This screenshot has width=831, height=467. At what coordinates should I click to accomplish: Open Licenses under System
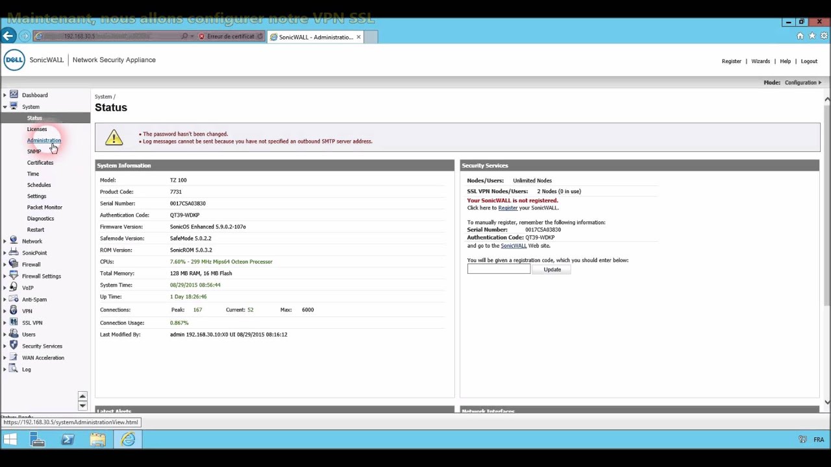point(37,129)
